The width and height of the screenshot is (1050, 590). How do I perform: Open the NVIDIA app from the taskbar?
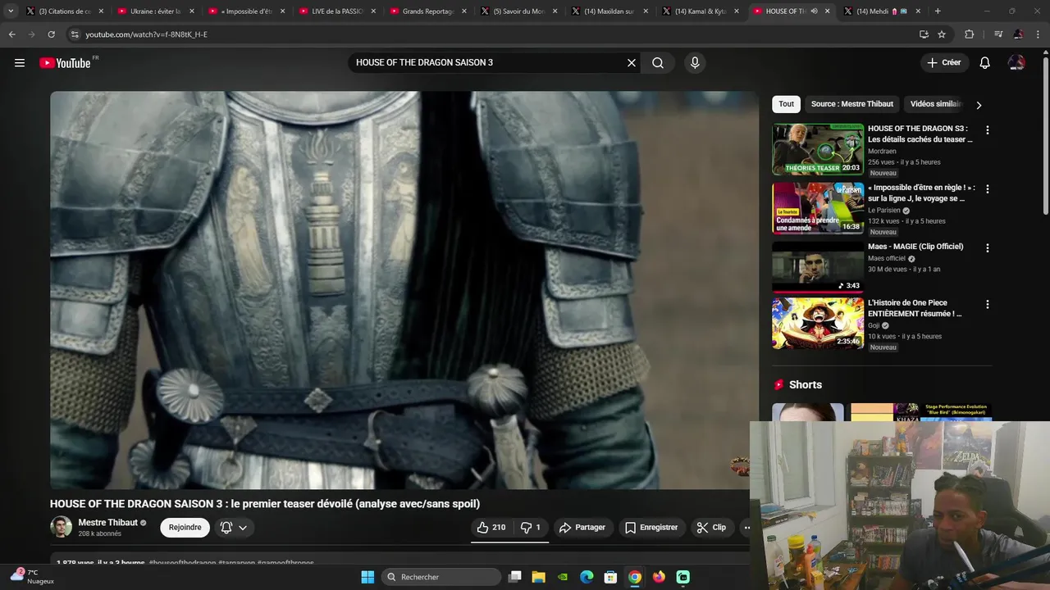click(563, 577)
